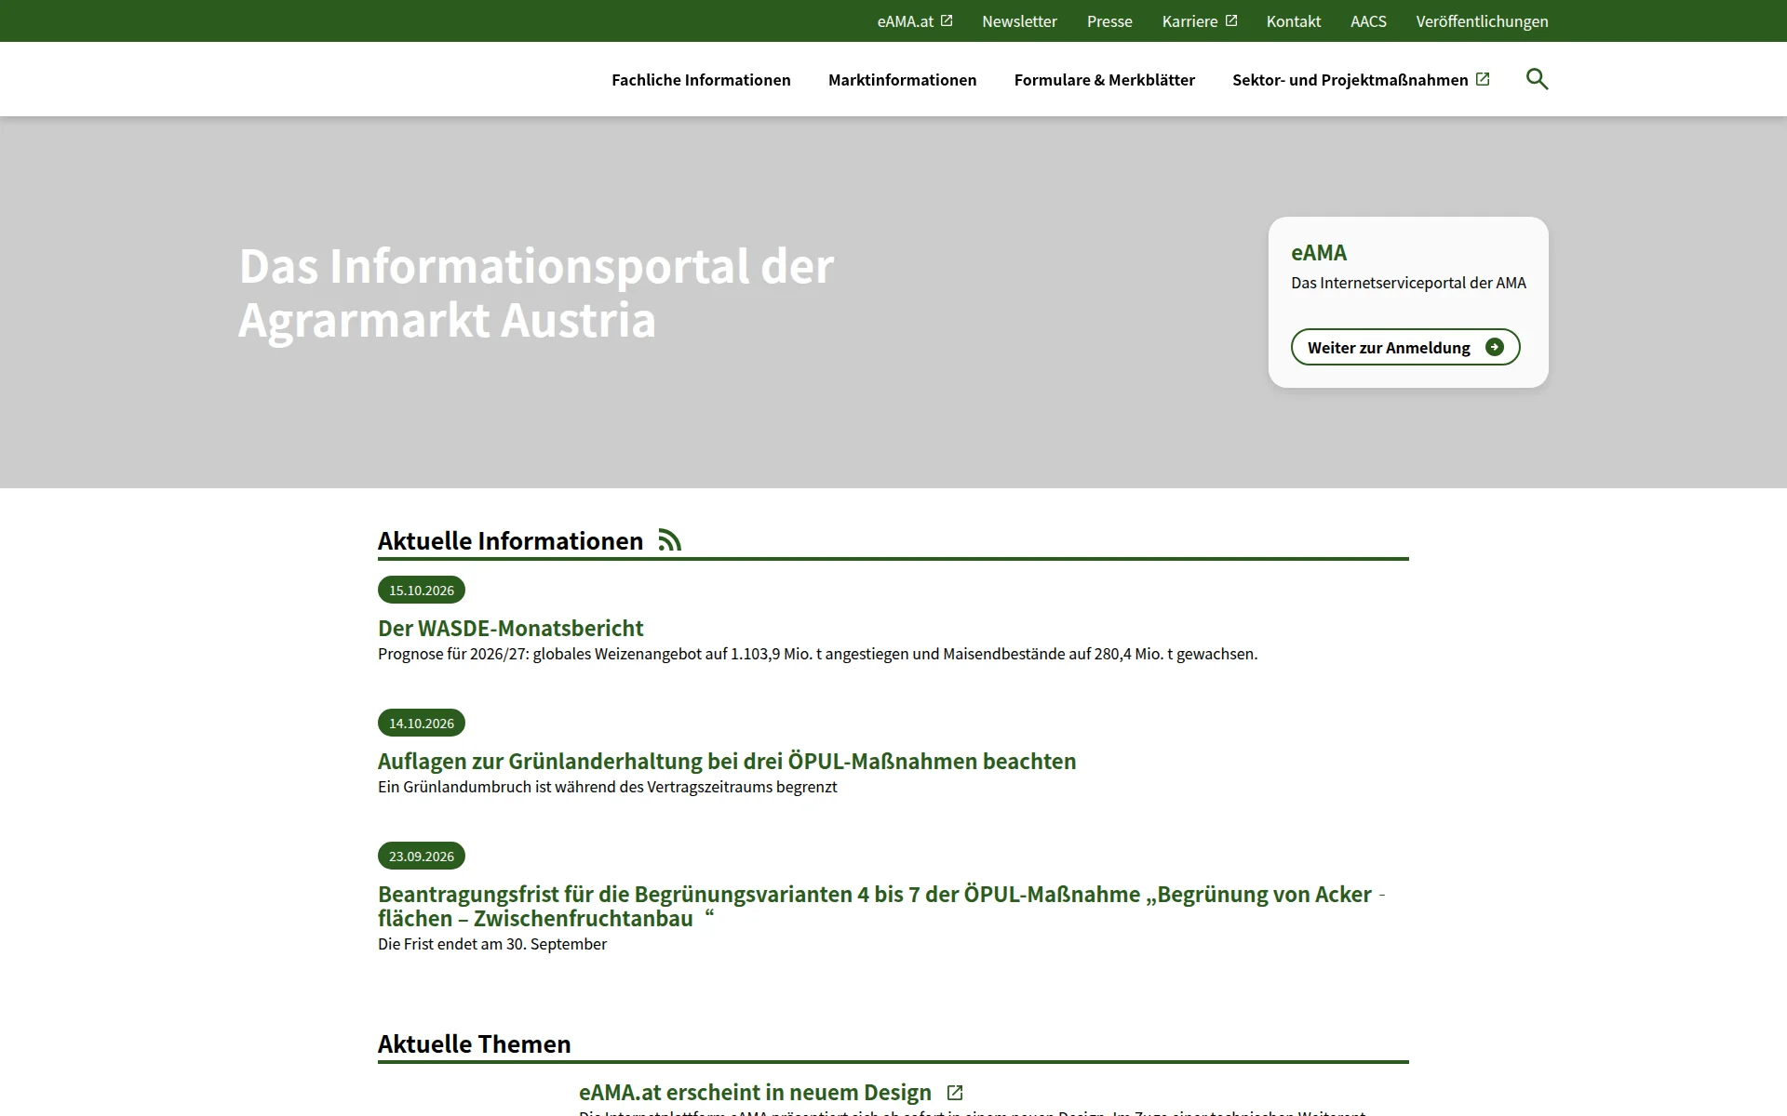The height and width of the screenshot is (1116, 1787).
Task: Go to Newsletter in top bar
Action: tap(1019, 21)
